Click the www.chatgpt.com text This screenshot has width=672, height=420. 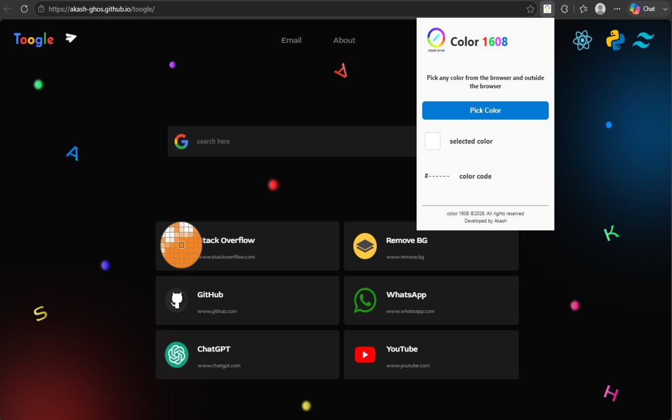[219, 365]
